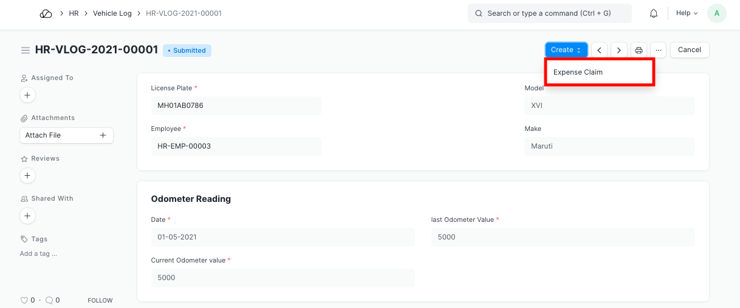Add a review with plus button
740x308 pixels.
tap(27, 176)
